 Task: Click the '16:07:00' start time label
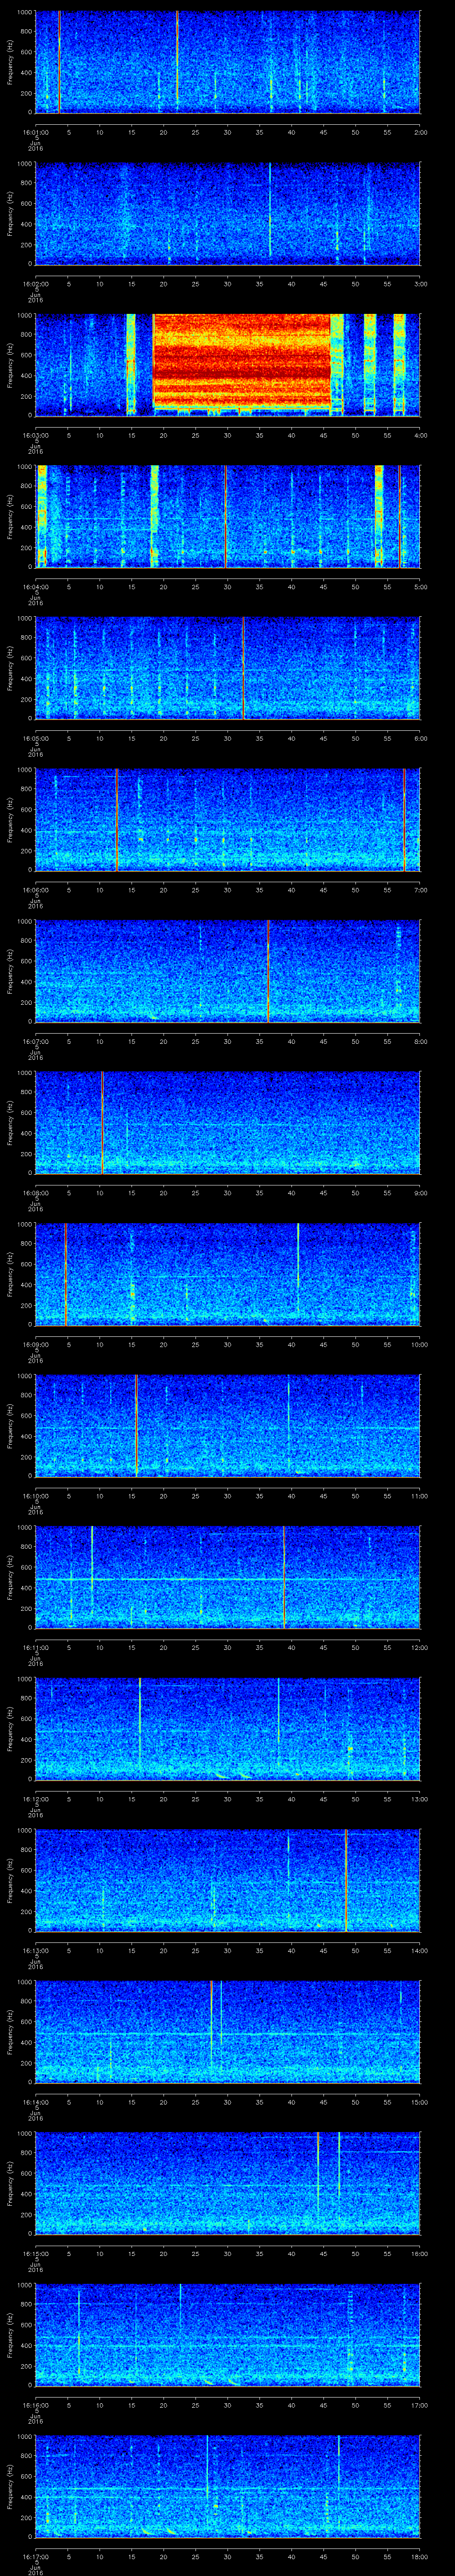point(35,1041)
